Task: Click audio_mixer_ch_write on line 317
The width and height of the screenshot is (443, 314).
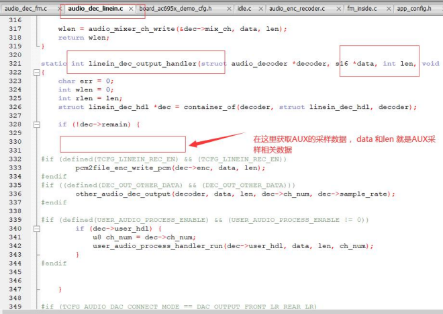Action: [132, 29]
